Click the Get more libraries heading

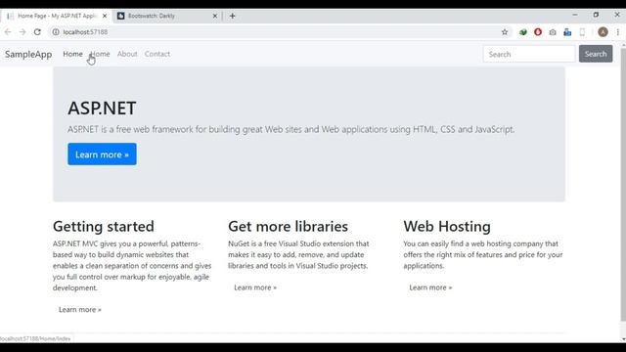[x=288, y=226]
